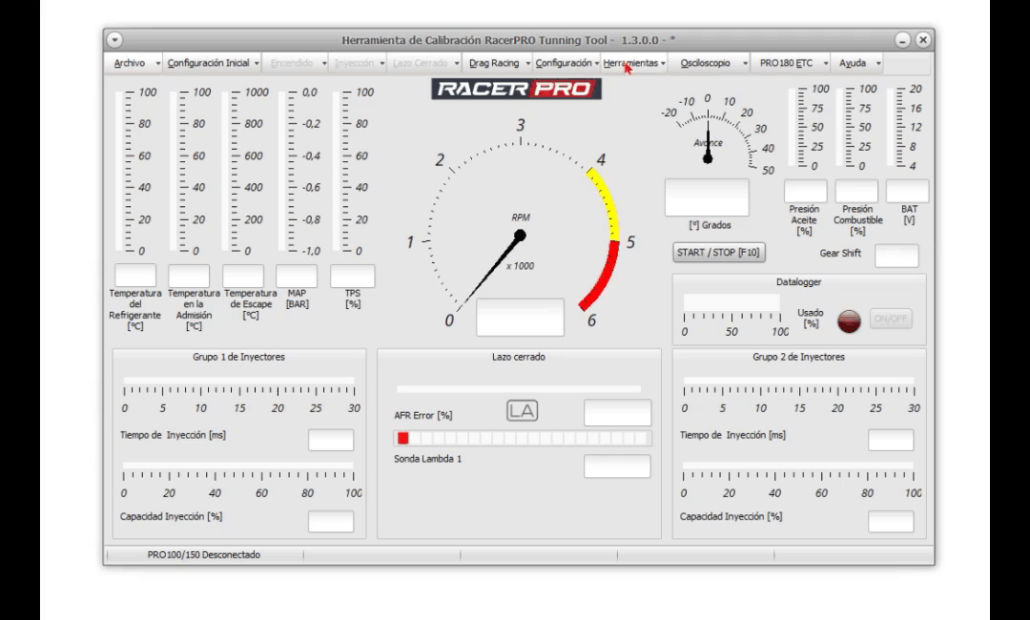Image resolution: width=1030 pixels, height=620 pixels.
Task: Open the Osciloscopio menu
Action: [x=705, y=63]
